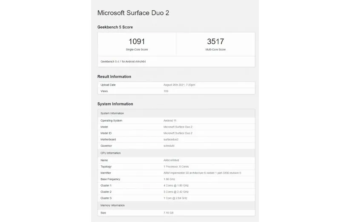Select 'Geekbench 5.4.1 for Android AArch64' text
Screen dimensions: 350x222
pyautogui.click(x=123, y=62)
